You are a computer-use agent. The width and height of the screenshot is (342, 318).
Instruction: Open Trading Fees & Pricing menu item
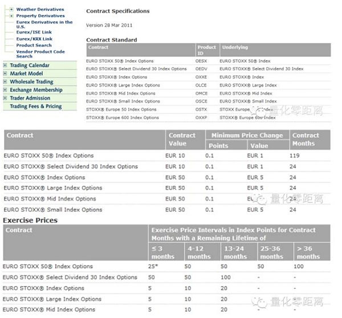coord(36,107)
